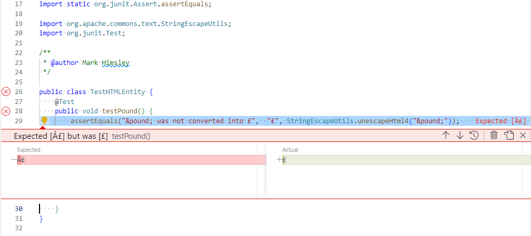Click failed test icon beside line 28
Screen dimensions: 531x236
coord(6,111)
